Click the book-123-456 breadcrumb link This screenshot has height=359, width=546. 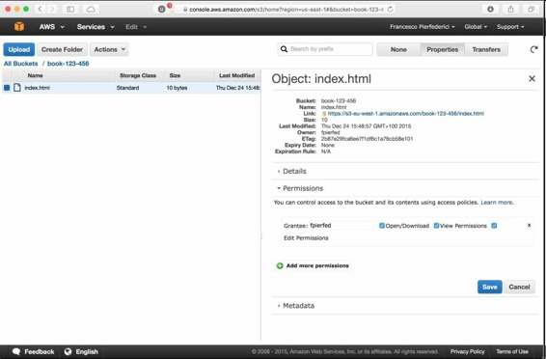(68, 64)
